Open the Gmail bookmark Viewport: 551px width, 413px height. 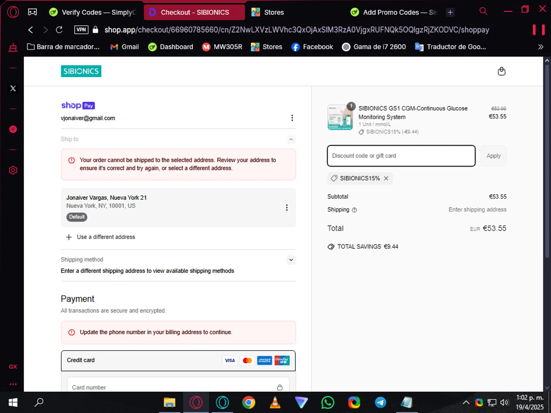tap(125, 47)
